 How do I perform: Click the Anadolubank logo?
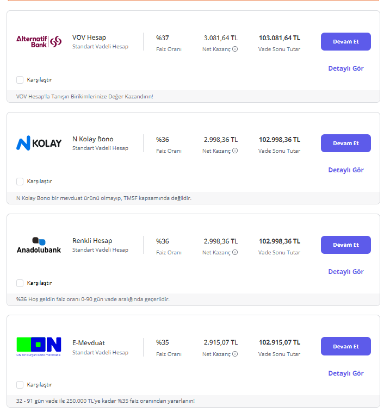tap(39, 245)
